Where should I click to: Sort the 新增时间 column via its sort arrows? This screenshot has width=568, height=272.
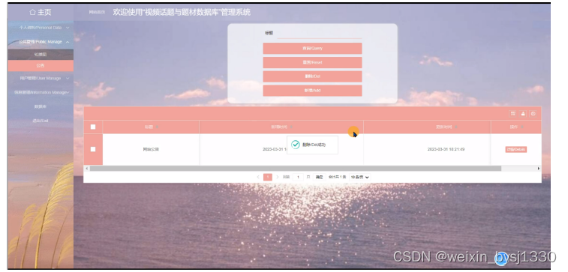click(292, 127)
